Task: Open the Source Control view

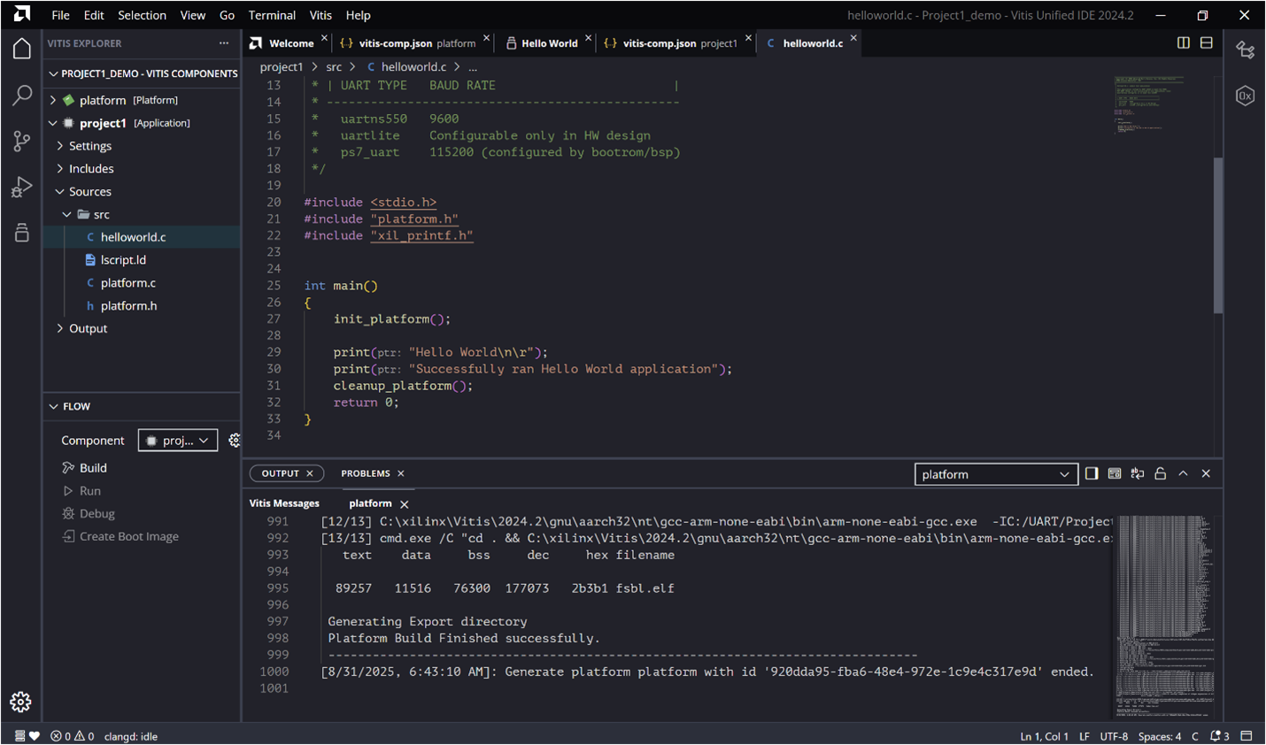Action: [21, 141]
